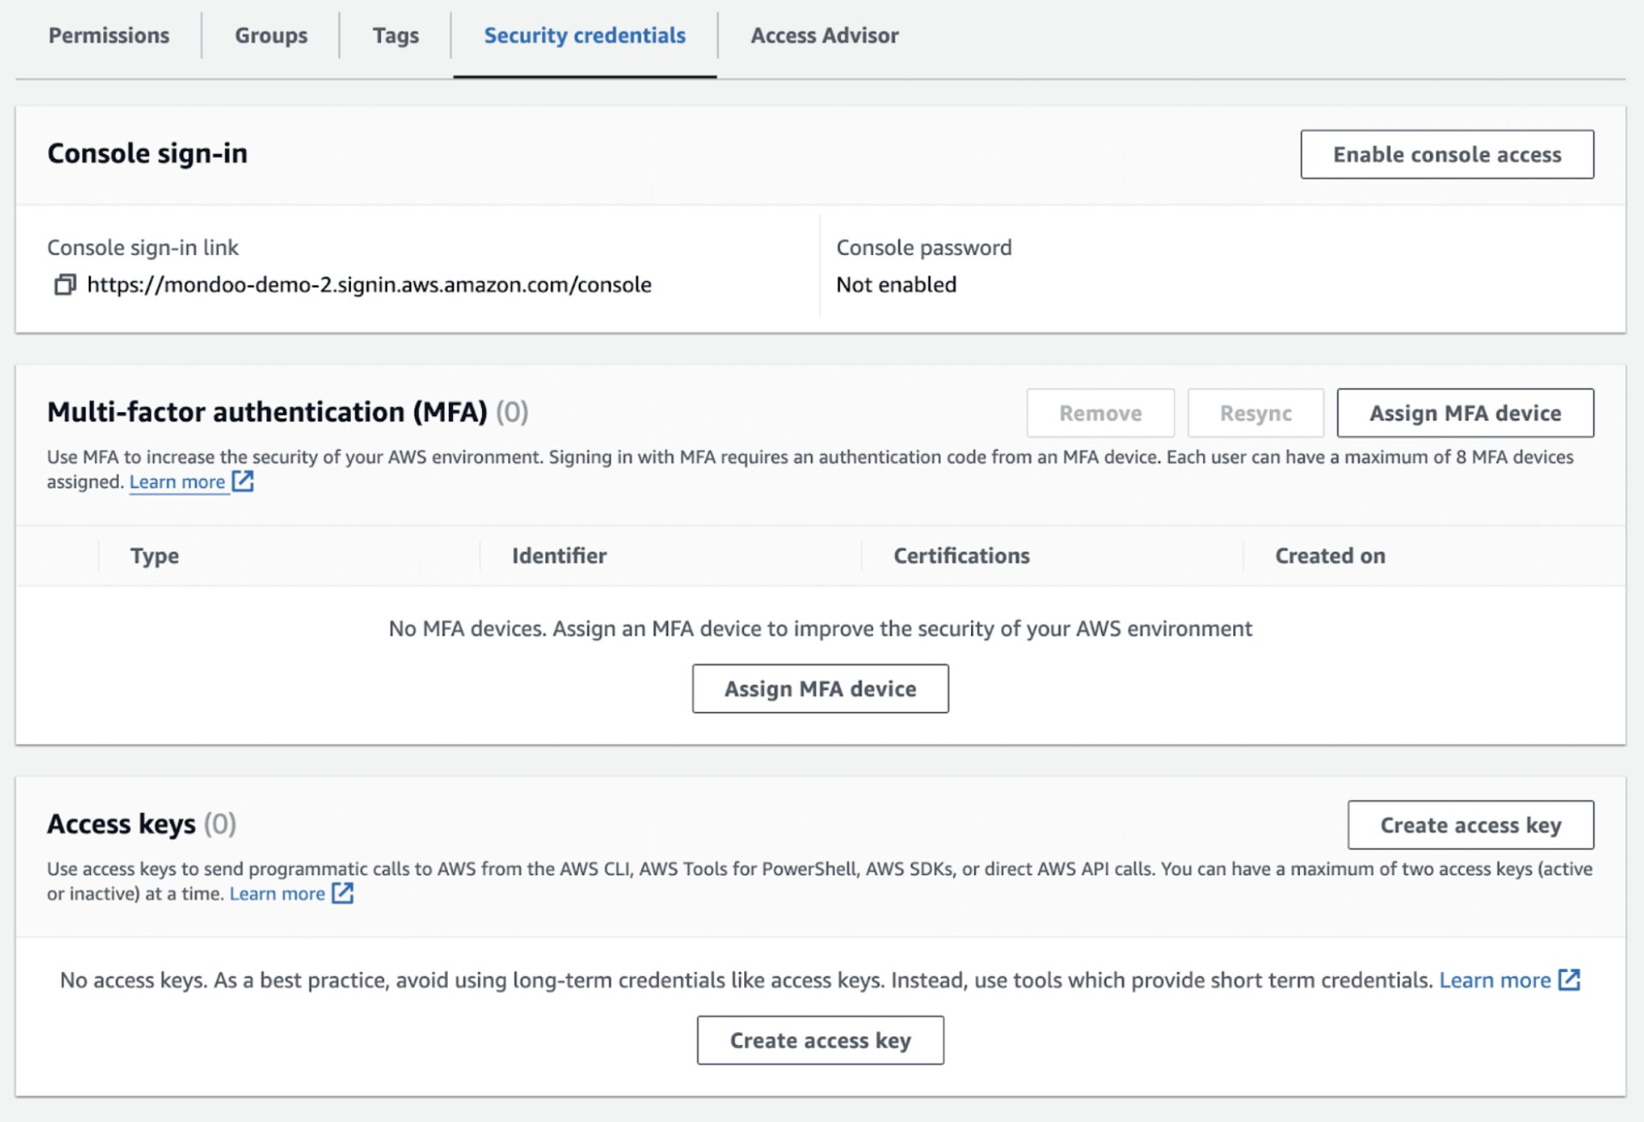Open the Groups tab

pyautogui.click(x=271, y=35)
